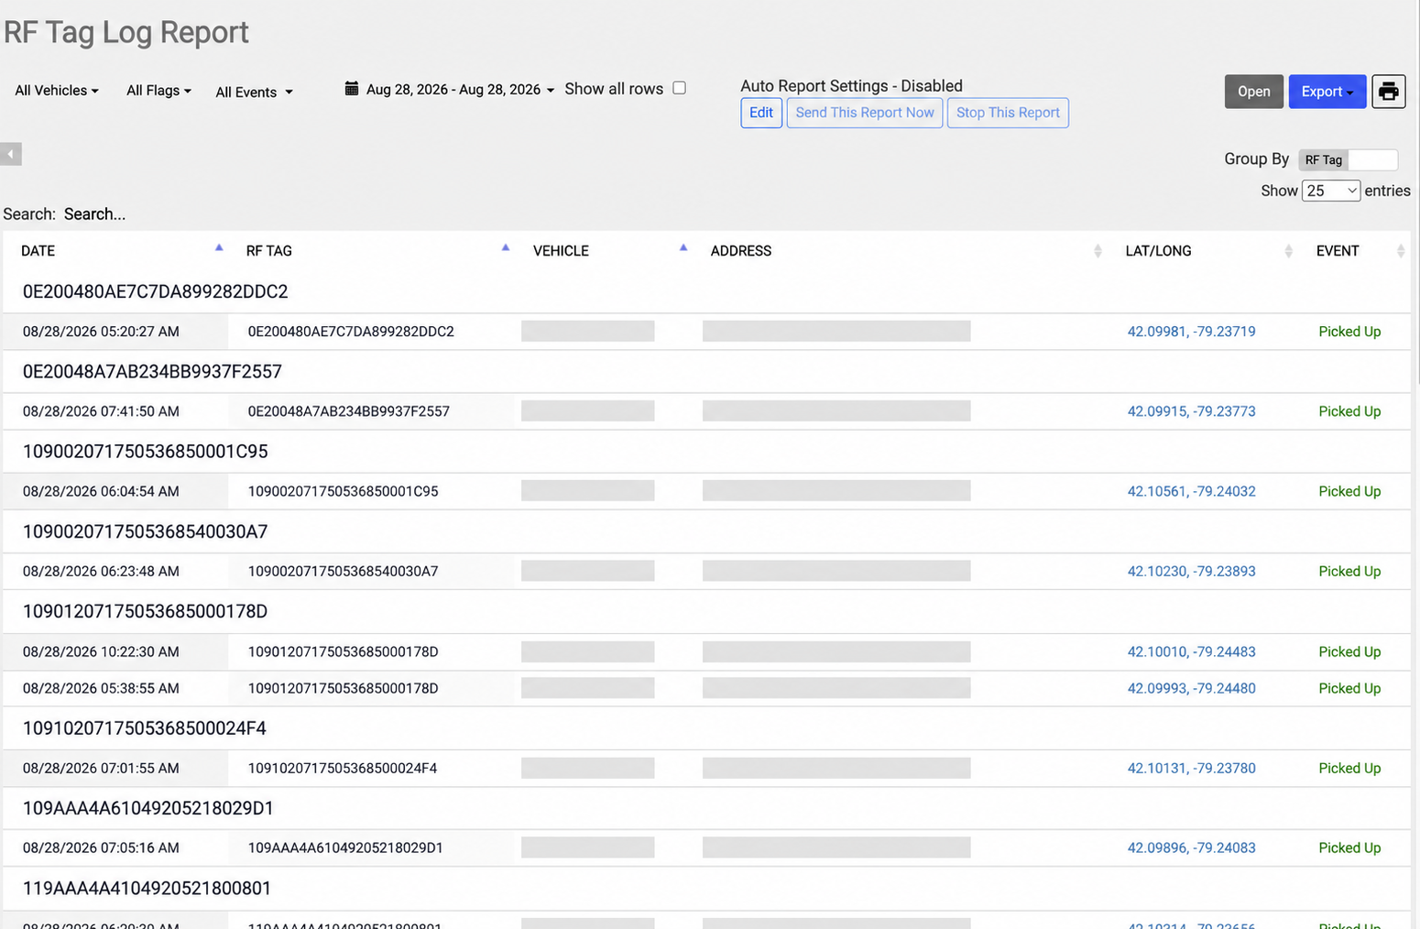
Task: Open coordinates 42.10131, -79.23780 link
Action: (1191, 768)
